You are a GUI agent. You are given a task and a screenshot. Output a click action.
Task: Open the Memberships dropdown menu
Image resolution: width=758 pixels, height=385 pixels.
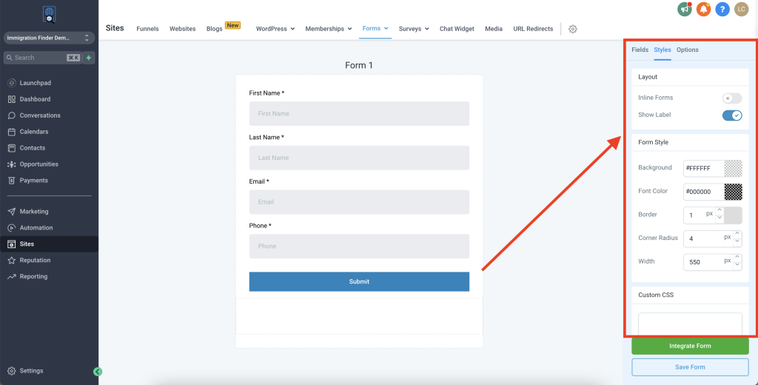click(x=329, y=29)
